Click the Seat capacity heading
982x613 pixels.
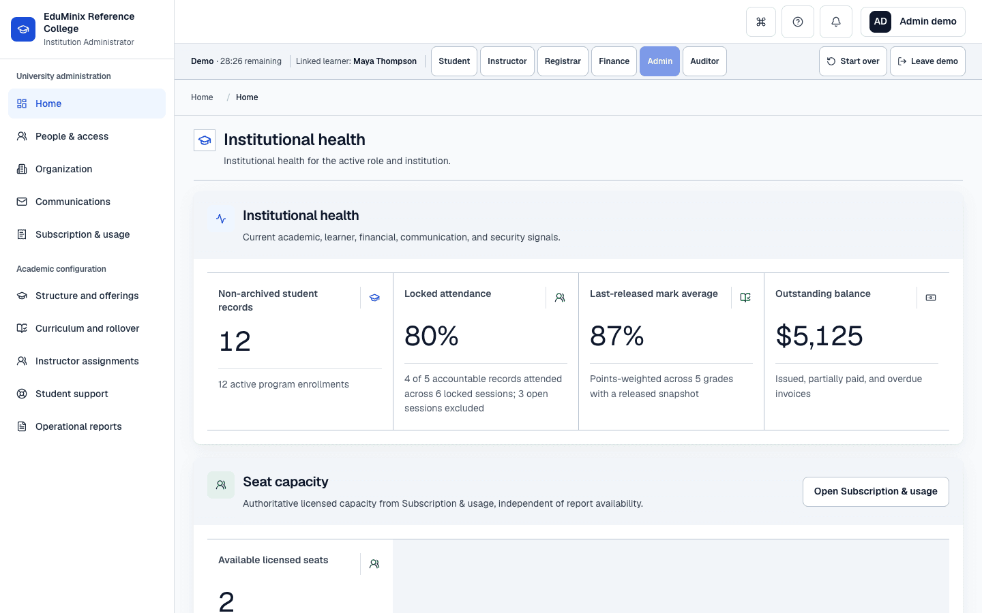tap(286, 482)
